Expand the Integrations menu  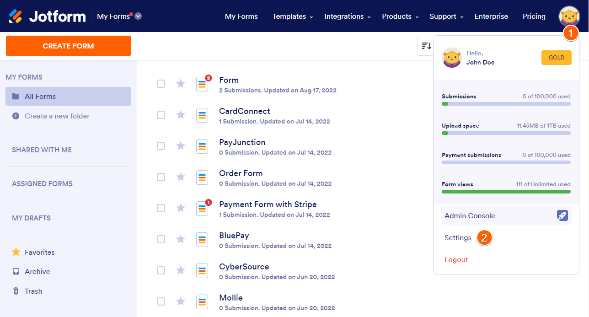[348, 16]
